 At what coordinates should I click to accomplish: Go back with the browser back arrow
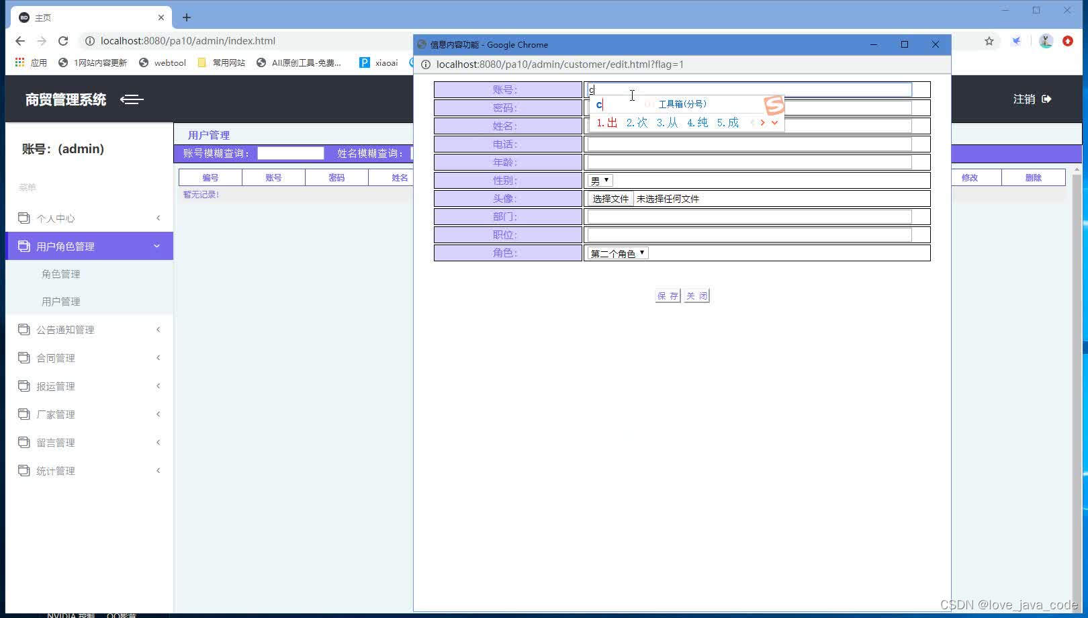click(20, 41)
